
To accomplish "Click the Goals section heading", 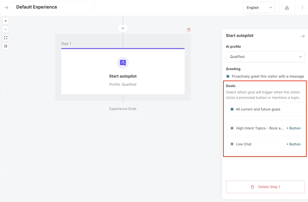I will point(231,86).
